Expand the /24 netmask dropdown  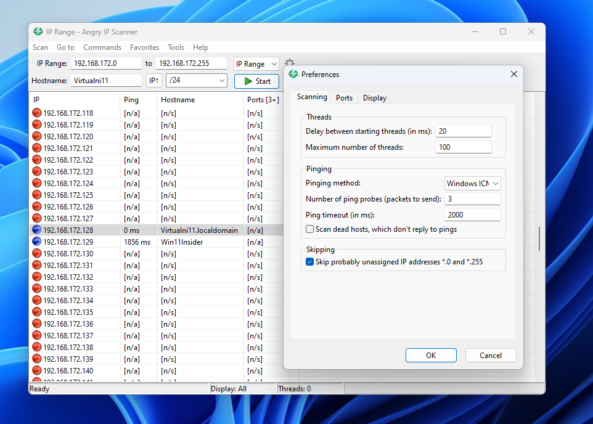click(x=196, y=80)
